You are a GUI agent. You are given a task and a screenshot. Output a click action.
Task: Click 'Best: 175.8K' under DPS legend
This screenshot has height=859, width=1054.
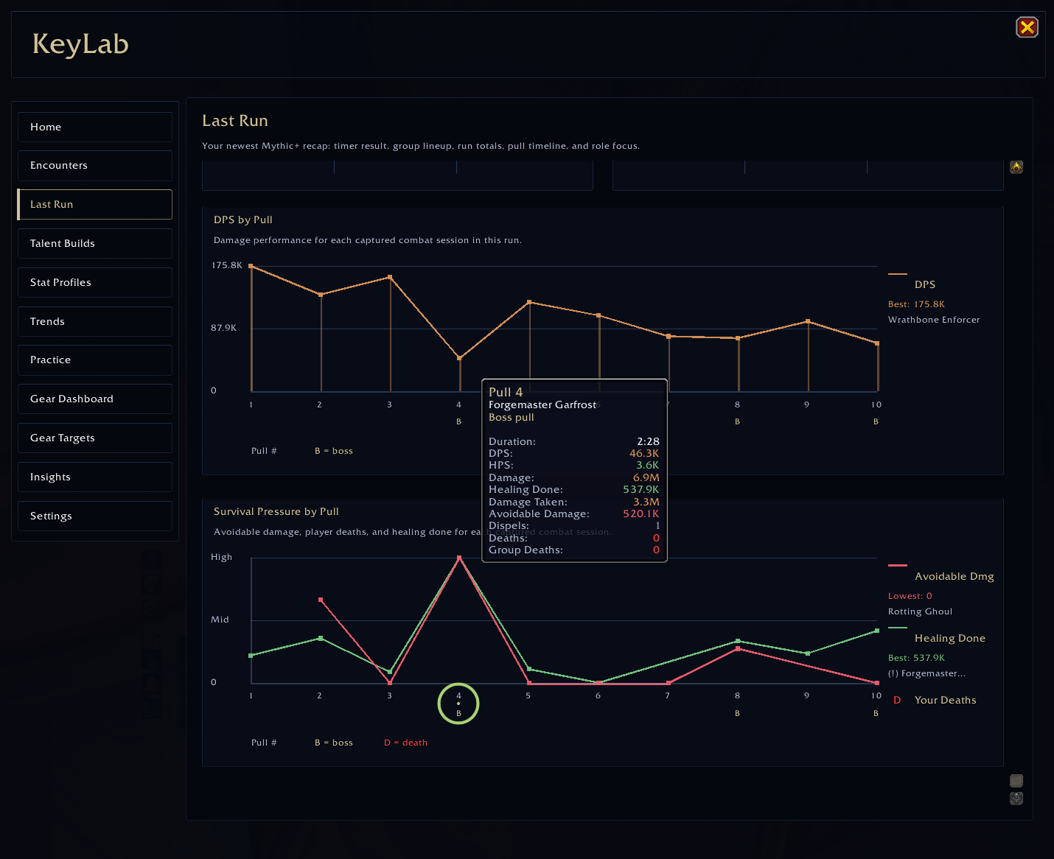coord(916,304)
